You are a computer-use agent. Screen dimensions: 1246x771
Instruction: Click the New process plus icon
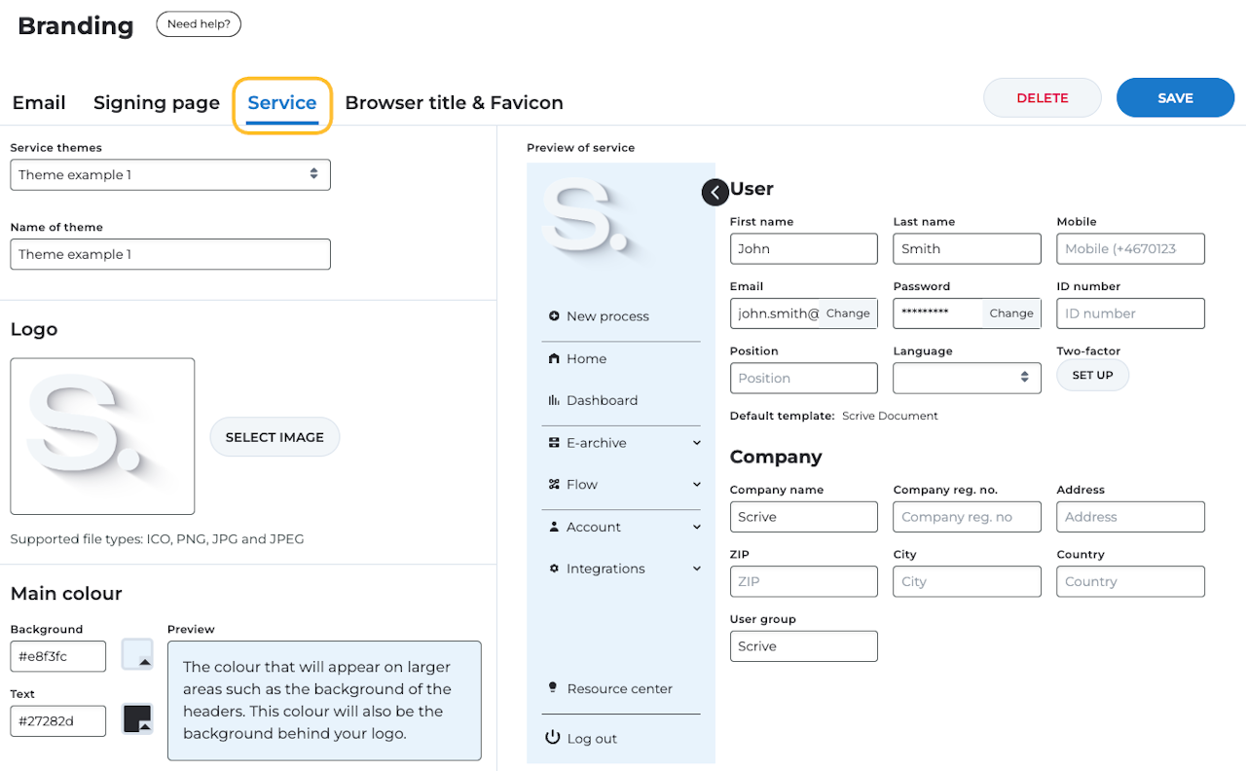click(x=554, y=316)
